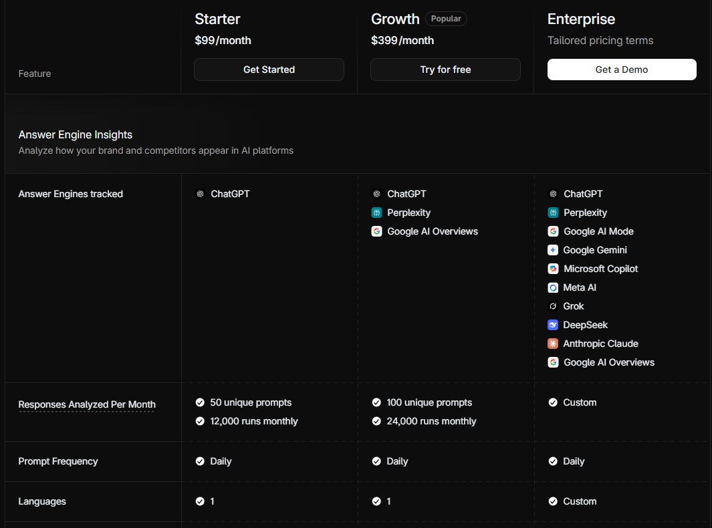
Task: Click Google AI Overviews icon in Growth column
Action: pyautogui.click(x=376, y=231)
